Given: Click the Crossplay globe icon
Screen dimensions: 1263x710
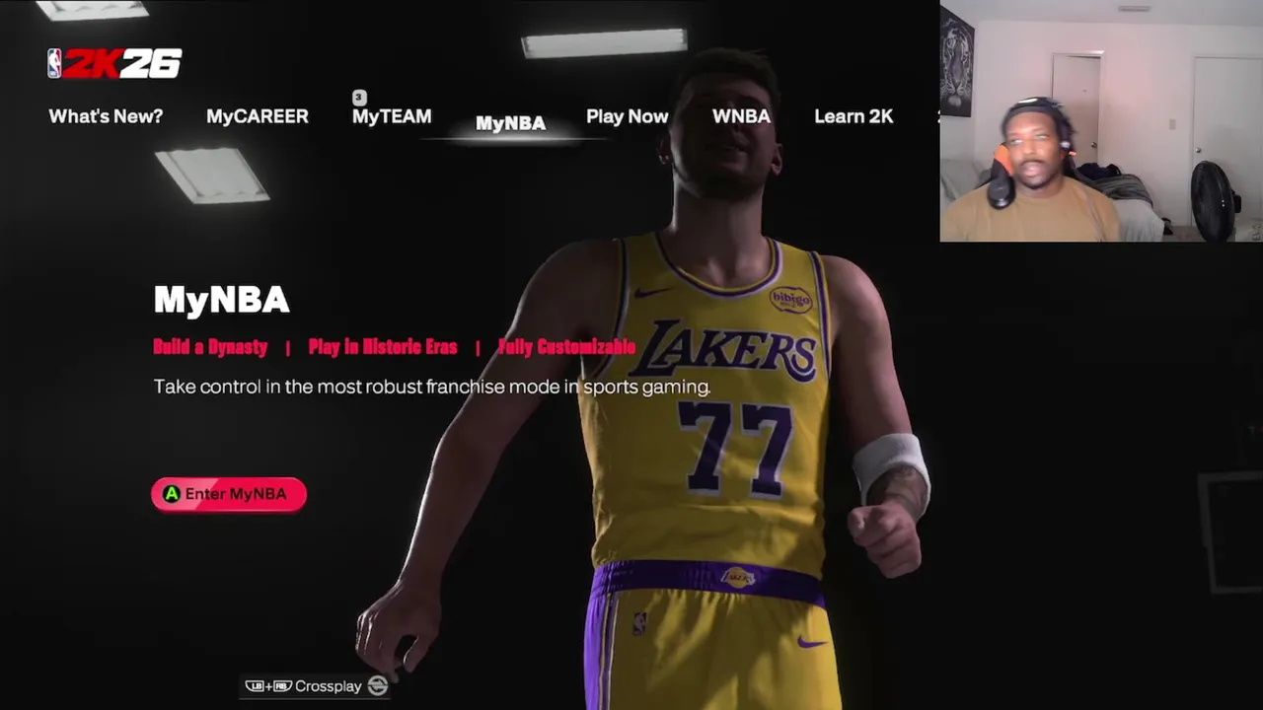Looking at the screenshot, I should pos(377,685).
